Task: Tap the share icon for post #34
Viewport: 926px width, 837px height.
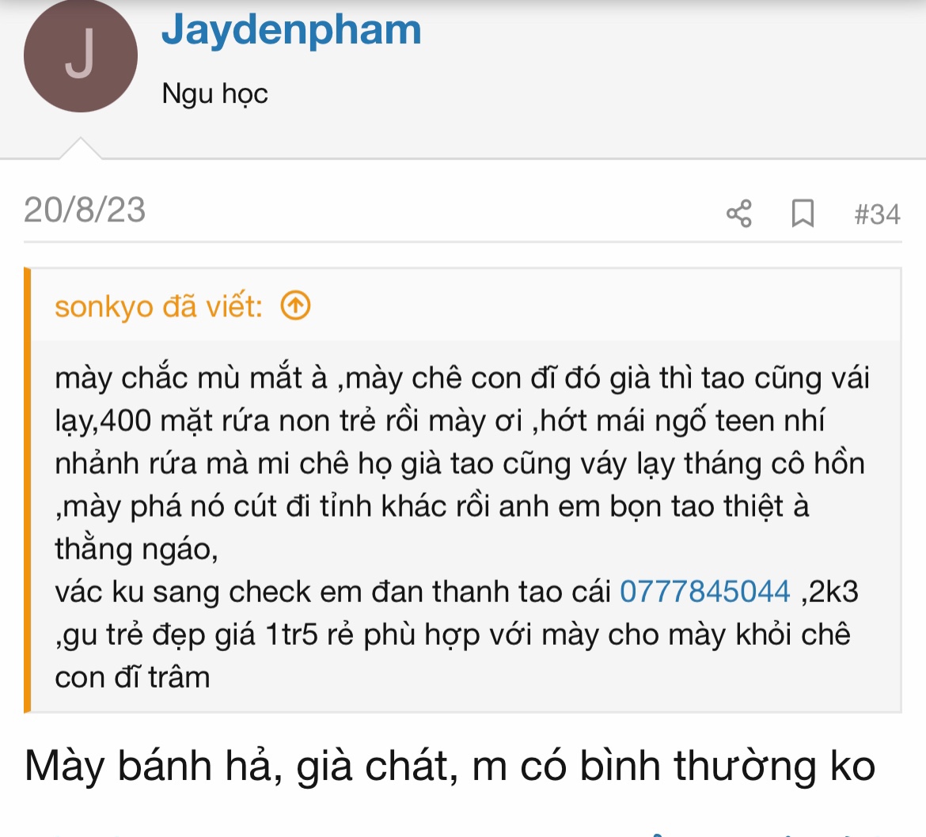Action: [738, 213]
